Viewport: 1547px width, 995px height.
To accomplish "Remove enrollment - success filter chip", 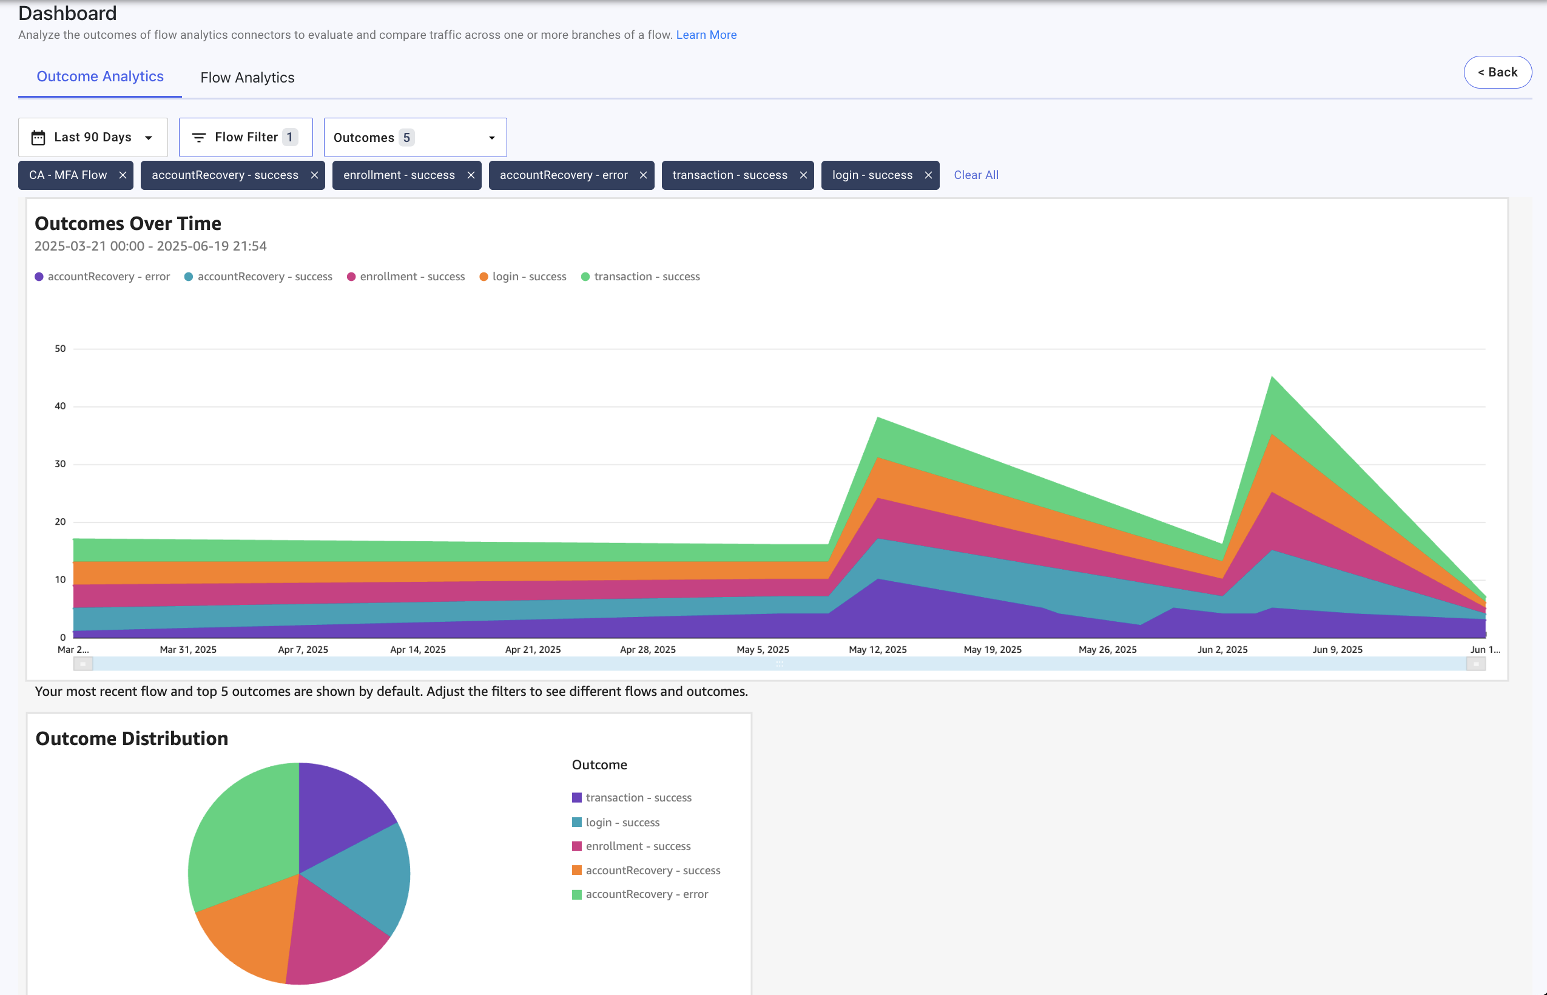I will tap(471, 175).
